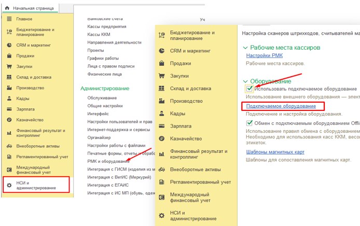Viewport: 360px width, 226px height.
Task: Open Обслуживание under Администрирование
Action: 102,98
